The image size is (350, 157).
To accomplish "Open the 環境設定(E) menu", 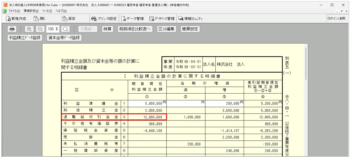I will (31, 11).
